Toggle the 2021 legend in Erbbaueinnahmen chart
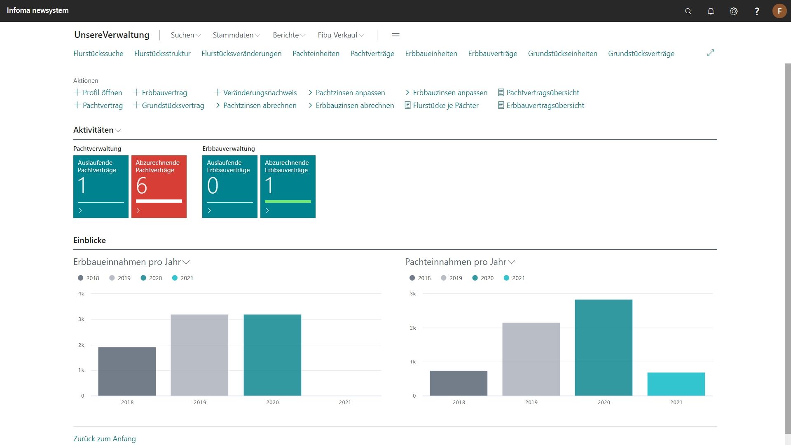The width and height of the screenshot is (791, 445). [x=183, y=278]
